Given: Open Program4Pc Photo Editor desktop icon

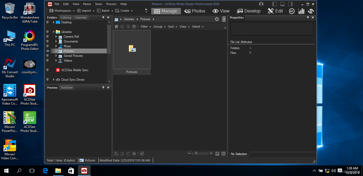Looking at the screenshot, I should [30, 40].
